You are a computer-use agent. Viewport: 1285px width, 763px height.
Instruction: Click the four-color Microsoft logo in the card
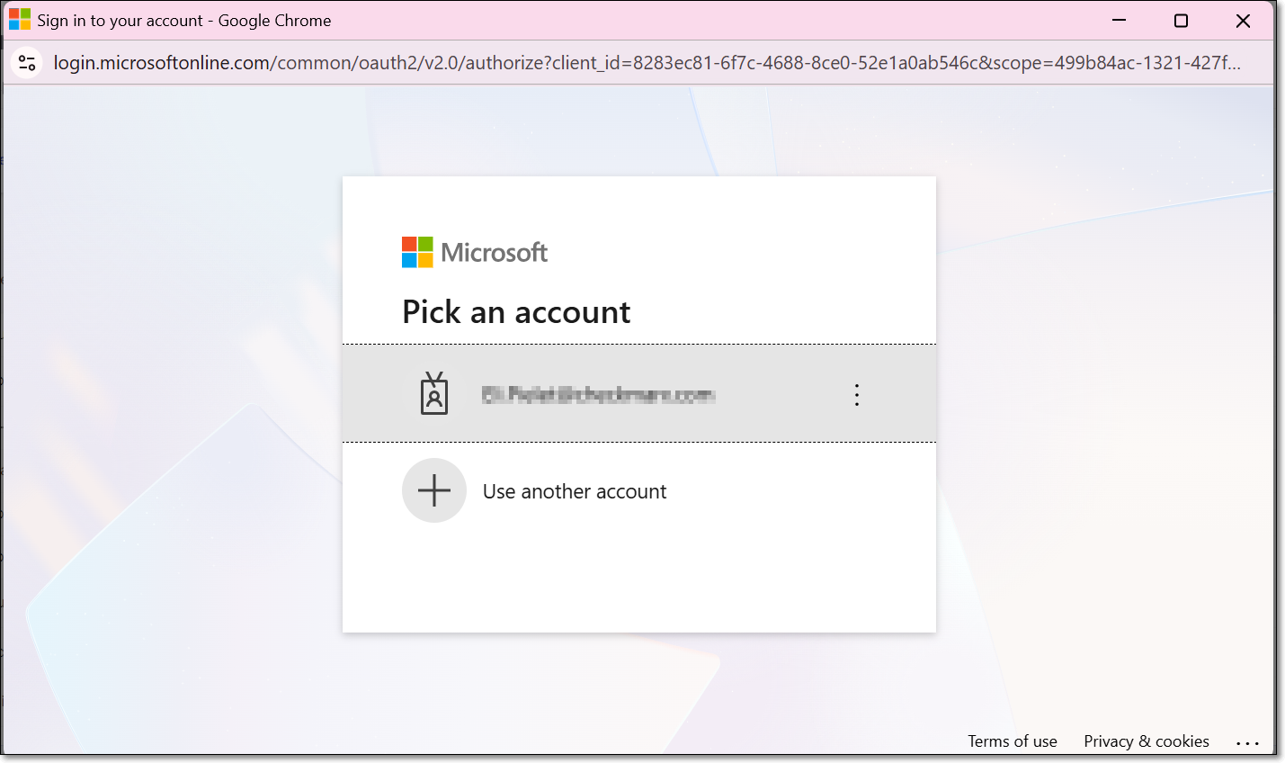click(417, 253)
